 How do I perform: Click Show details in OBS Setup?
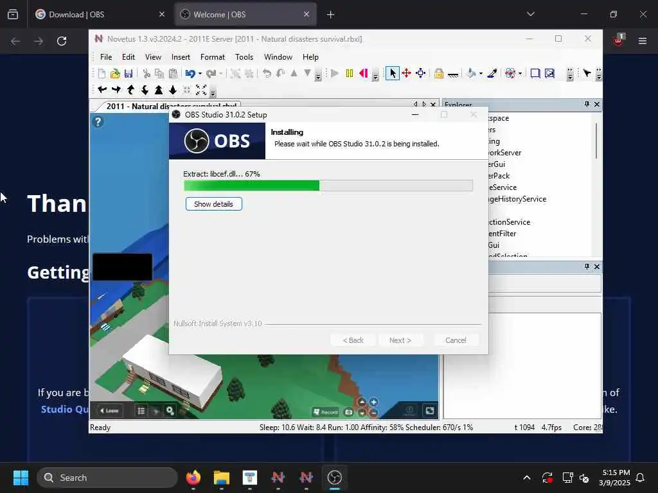pos(213,204)
